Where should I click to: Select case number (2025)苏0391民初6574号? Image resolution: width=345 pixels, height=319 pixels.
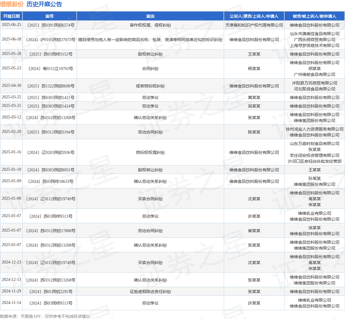coord(50,25)
